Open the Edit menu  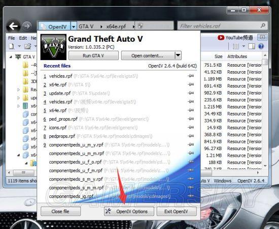[x=23, y=38]
